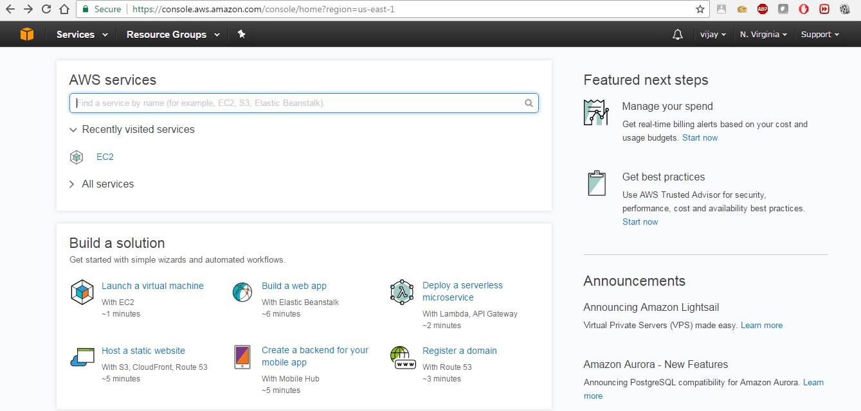The width and height of the screenshot is (861, 411).
Task: Click the AWS orange cube home logo
Action: 26,34
